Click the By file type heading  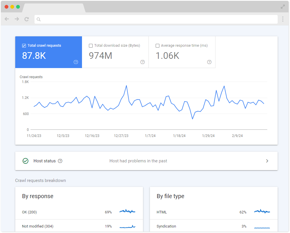(x=171, y=196)
